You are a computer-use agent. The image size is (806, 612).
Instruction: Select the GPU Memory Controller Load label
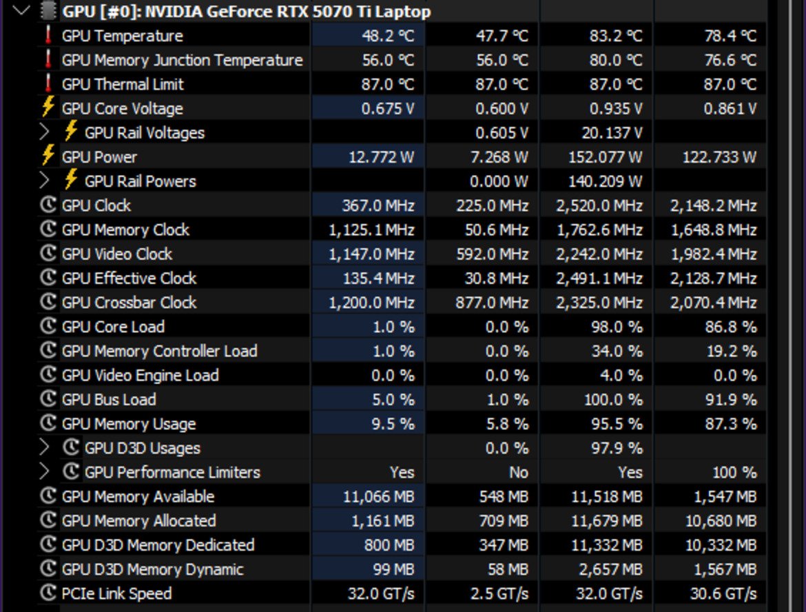point(159,351)
